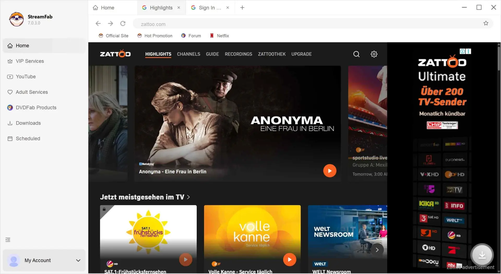
Task: Open VIP Services in the sidebar
Action: [x=44, y=61]
